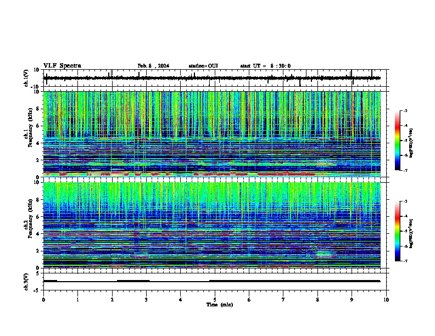Click the ch.2 "Frequency (kHz)" axis label
The height and width of the screenshot is (336, 435).
point(30,219)
